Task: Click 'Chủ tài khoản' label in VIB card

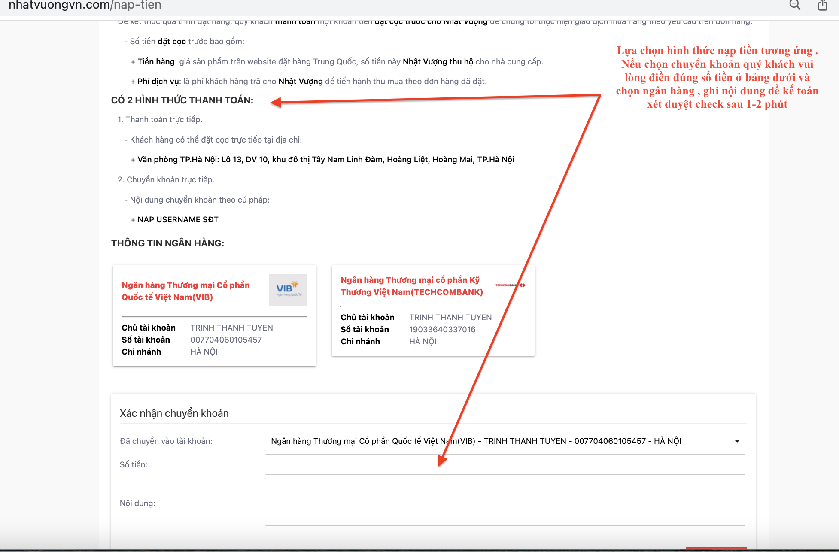Action: pos(149,328)
